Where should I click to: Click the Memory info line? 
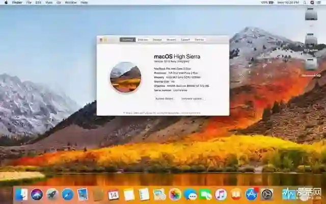pos(177,77)
